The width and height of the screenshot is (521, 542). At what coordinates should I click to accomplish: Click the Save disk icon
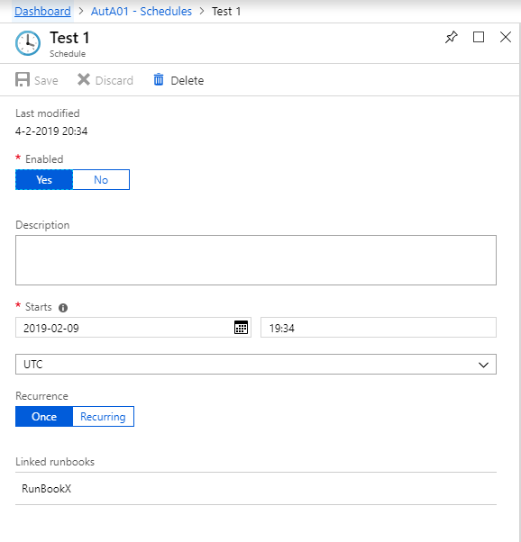[23, 80]
